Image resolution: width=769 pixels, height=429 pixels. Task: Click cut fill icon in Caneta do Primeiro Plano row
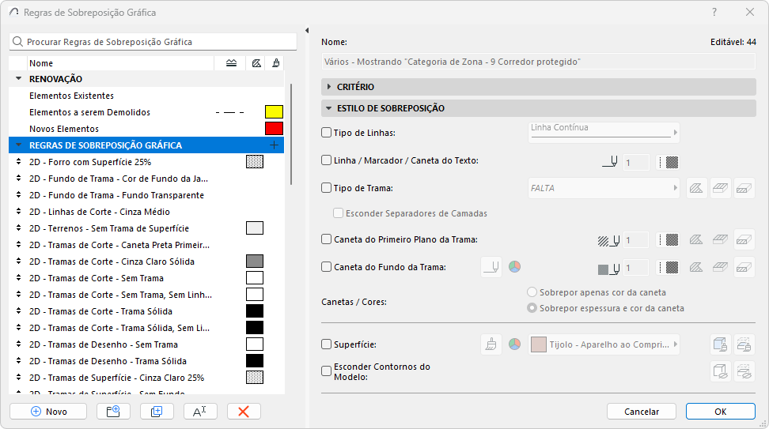click(696, 239)
